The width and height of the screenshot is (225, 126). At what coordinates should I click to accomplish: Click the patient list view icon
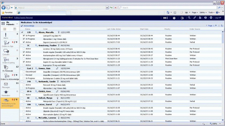[x=5, y=29]
